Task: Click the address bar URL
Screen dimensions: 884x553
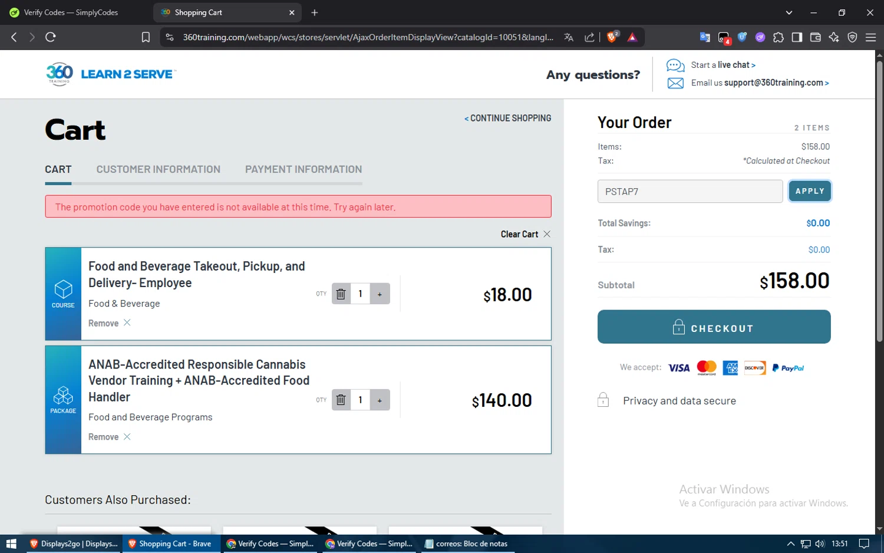Action: tap(368, 37)
